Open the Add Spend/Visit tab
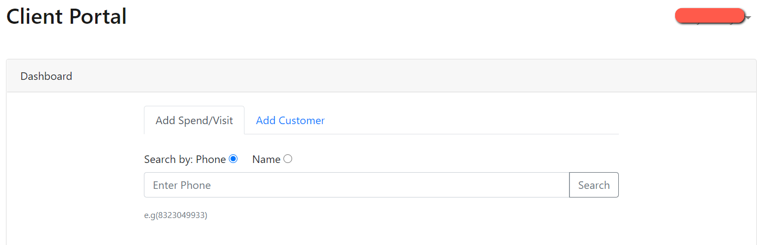Viewport: 760px width, 245px height. point(194,120)
